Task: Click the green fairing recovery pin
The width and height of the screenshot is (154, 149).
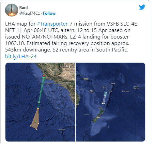Action: coord(35,121)
